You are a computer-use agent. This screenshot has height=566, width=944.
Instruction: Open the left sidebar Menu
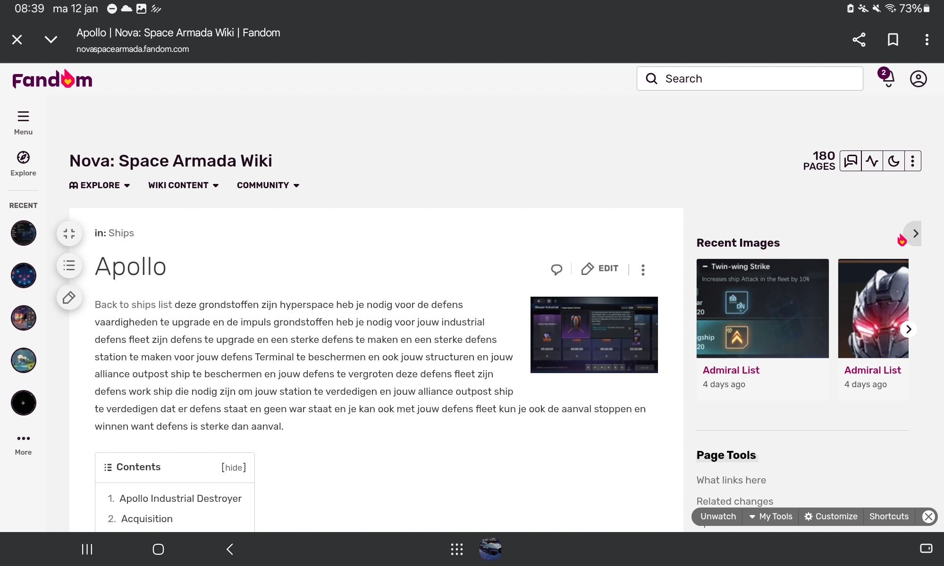point(23,122)
